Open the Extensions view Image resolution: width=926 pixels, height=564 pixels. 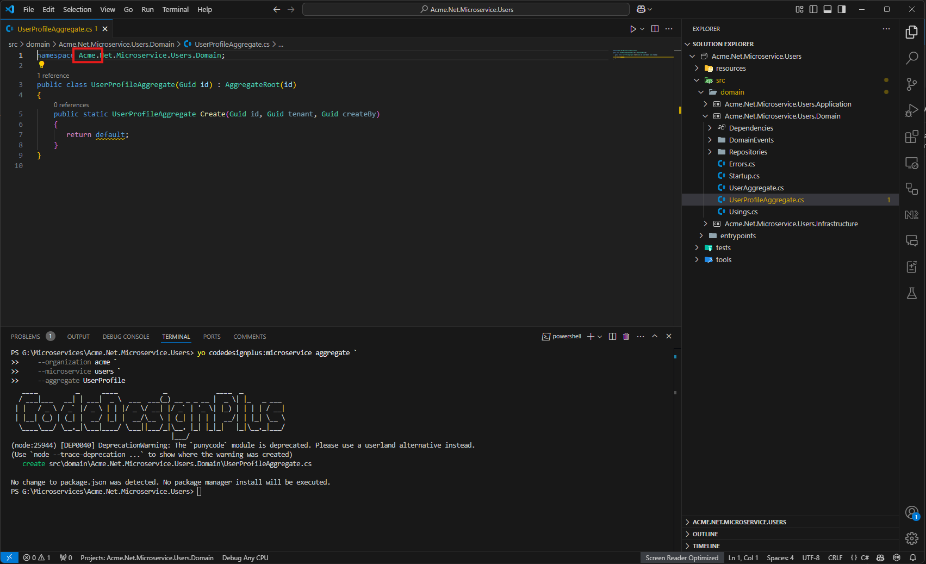click(912, 137)
